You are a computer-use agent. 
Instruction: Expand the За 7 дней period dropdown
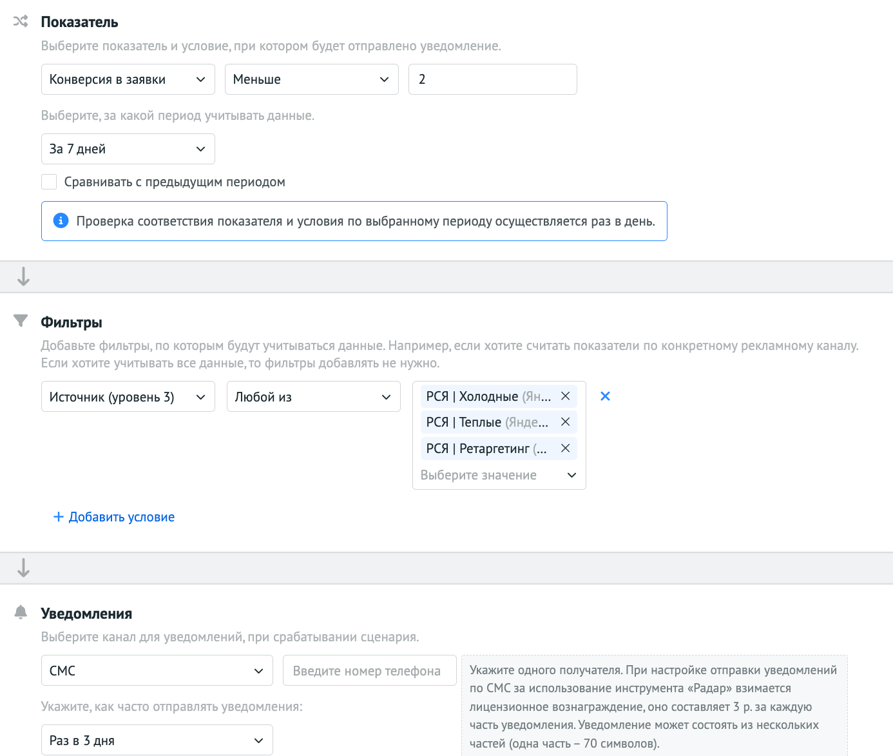click(128, 149)
